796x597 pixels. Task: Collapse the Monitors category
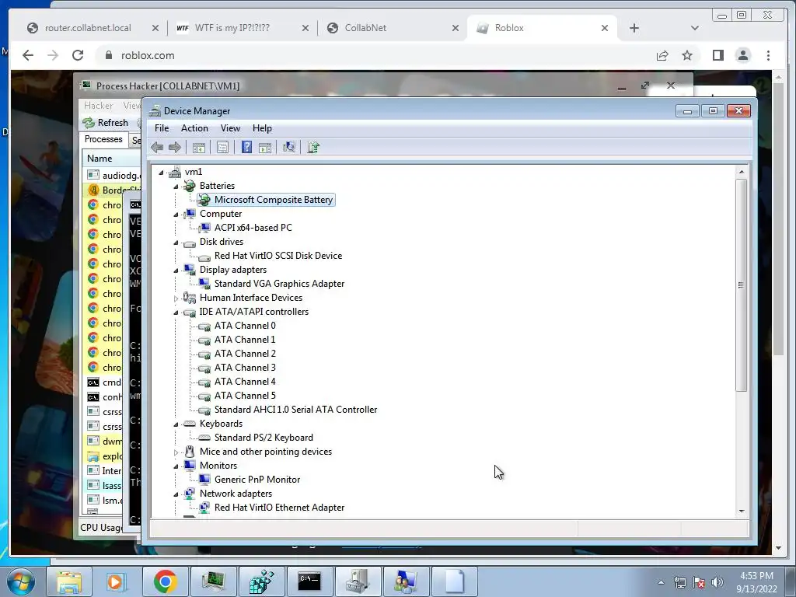(176, 466)
